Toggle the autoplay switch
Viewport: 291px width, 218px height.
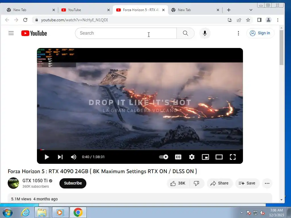tap(163, 157)
